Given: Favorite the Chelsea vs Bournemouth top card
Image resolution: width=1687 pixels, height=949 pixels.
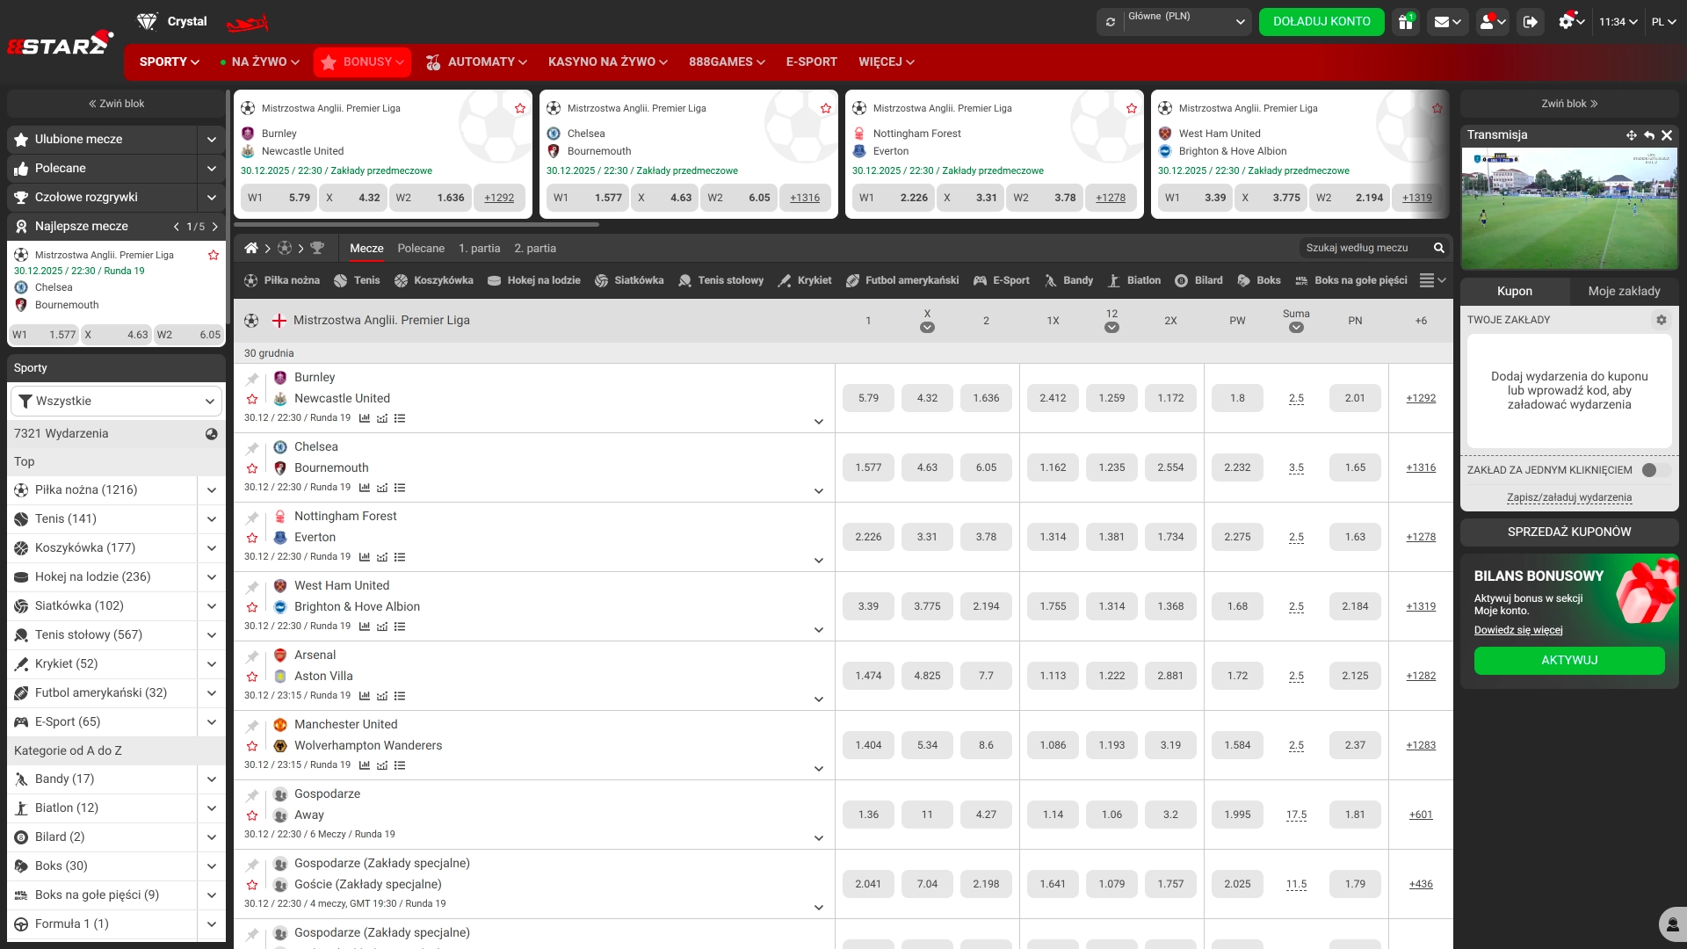Looking at the screenshot, I should (826, 108).
